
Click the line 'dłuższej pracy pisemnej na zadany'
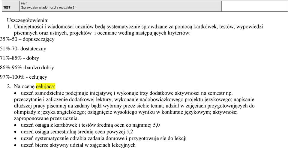(134, 106)
